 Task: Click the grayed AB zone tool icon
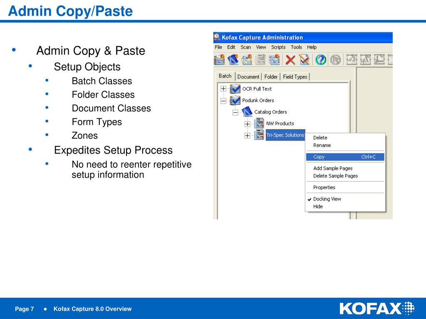[351, 59]
